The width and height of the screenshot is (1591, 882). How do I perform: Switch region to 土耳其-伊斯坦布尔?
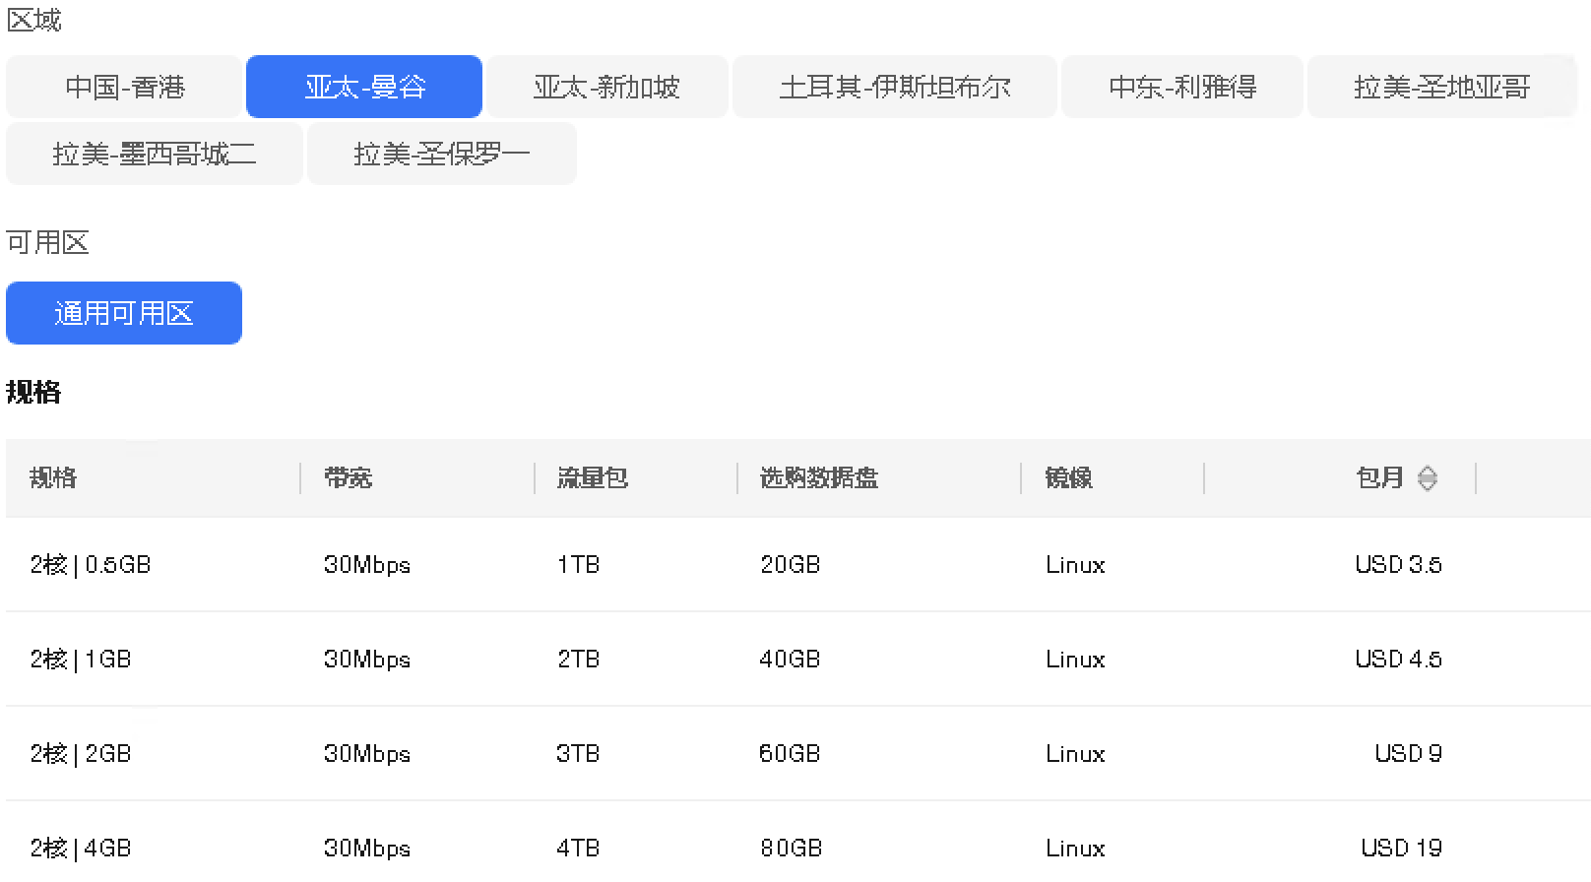coord(894,87)
